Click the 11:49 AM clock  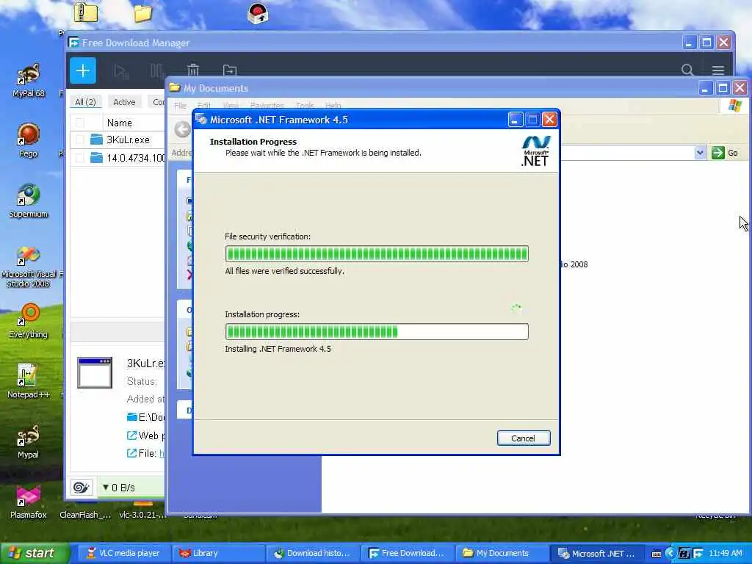point(726,553)
